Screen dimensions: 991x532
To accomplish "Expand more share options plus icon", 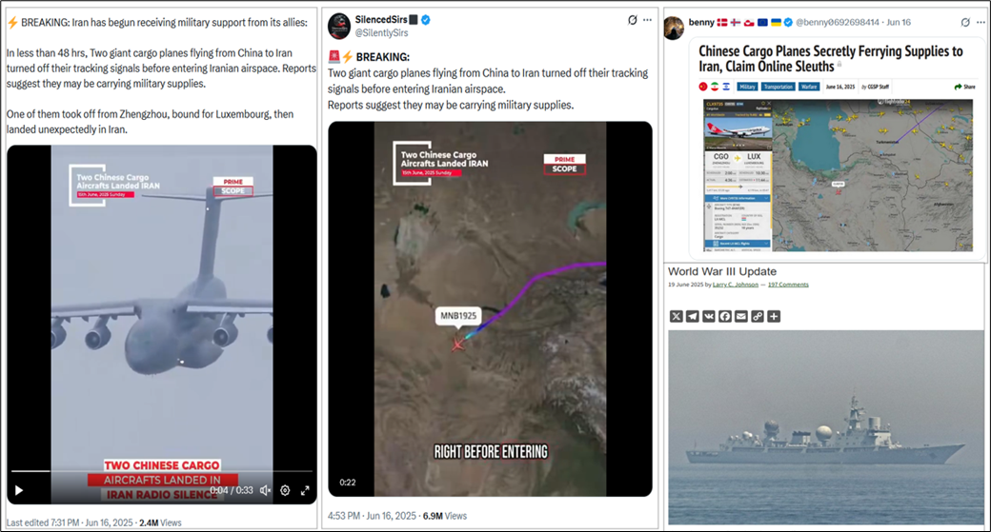I will pyautogui.click(x=774, y=316).
